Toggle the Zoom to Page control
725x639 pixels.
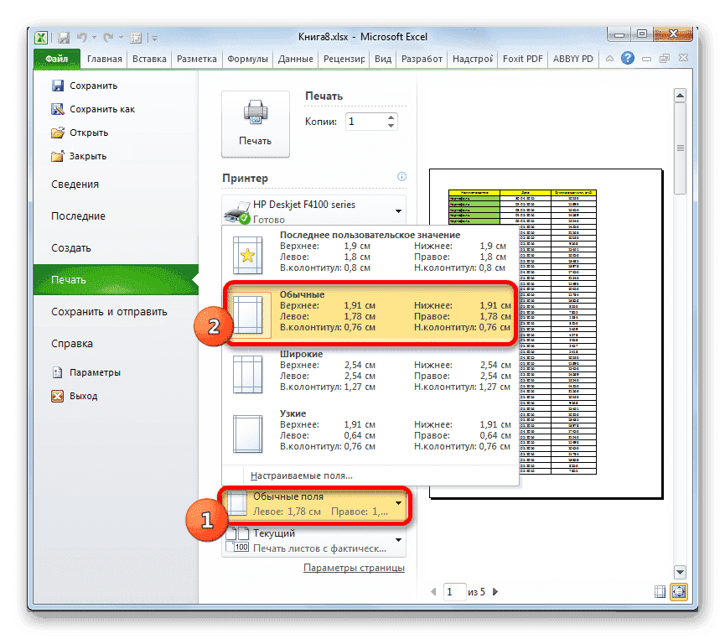point(680,591)
